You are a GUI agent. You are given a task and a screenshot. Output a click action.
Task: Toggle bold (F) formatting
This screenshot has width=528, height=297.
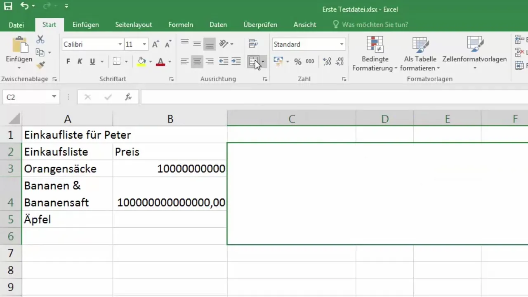pos(68,61)
